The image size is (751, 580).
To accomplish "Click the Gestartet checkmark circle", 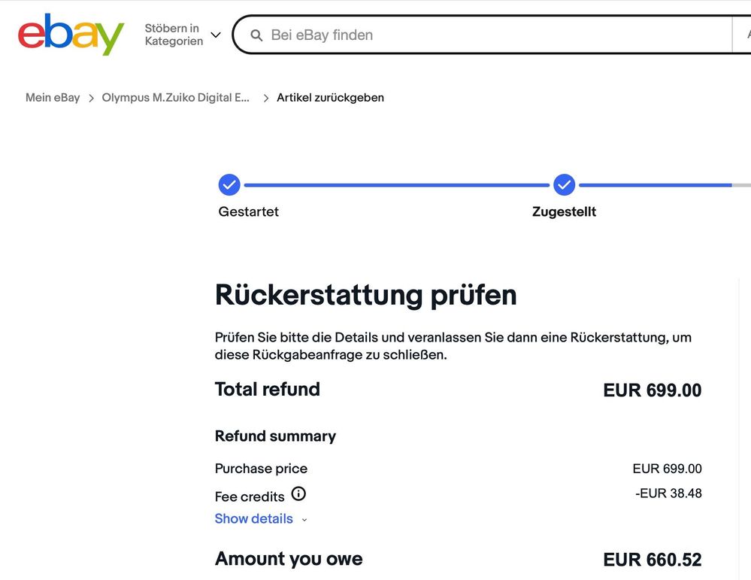I will 229,184.
